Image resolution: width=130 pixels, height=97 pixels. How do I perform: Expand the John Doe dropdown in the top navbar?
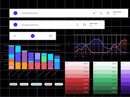click(123, 12)
